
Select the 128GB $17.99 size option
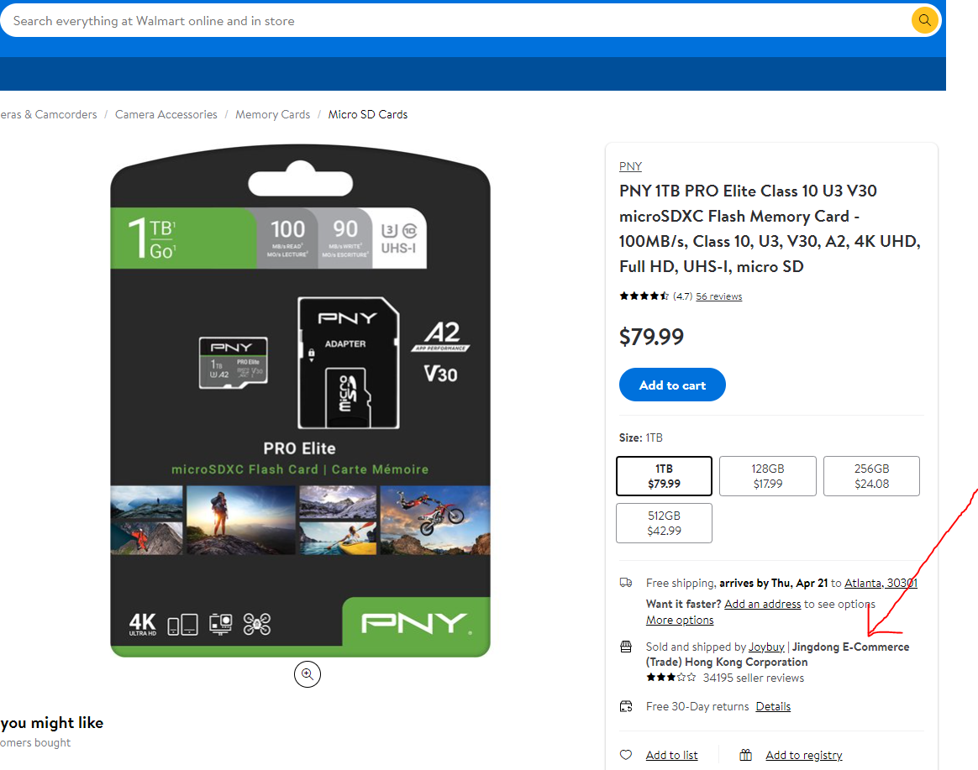point(767,476)
